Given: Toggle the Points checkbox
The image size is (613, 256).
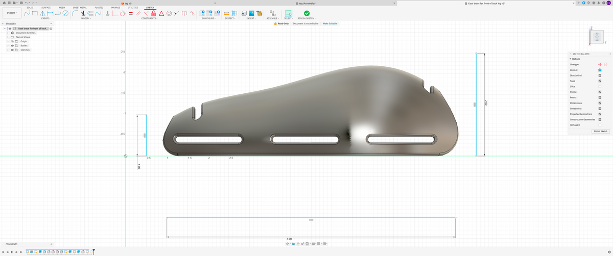Looking at the screenshot, I should point(600,97).
